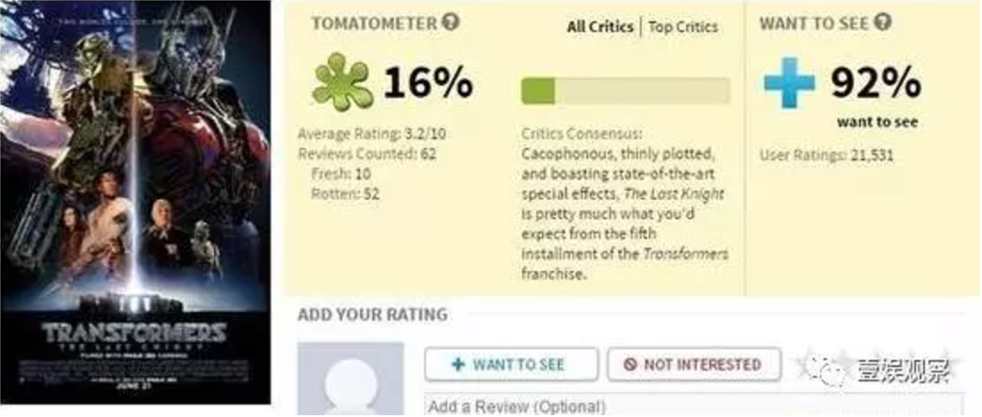Click the Not Interested button

click(694, 364)
